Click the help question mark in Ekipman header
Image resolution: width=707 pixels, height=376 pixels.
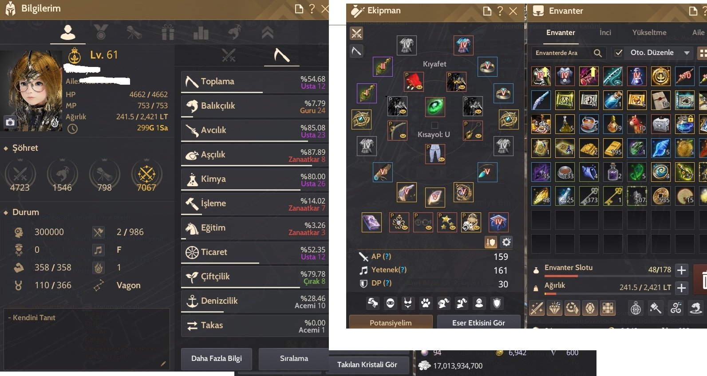pos(500,11)
